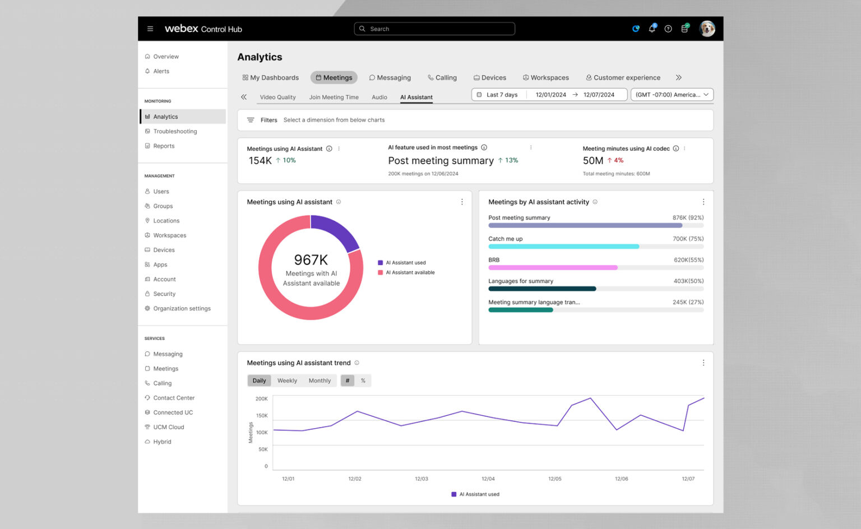The image size is (861, 529).
Task: Open the hamburger navigation menu
Action: (x=150, y=29)
